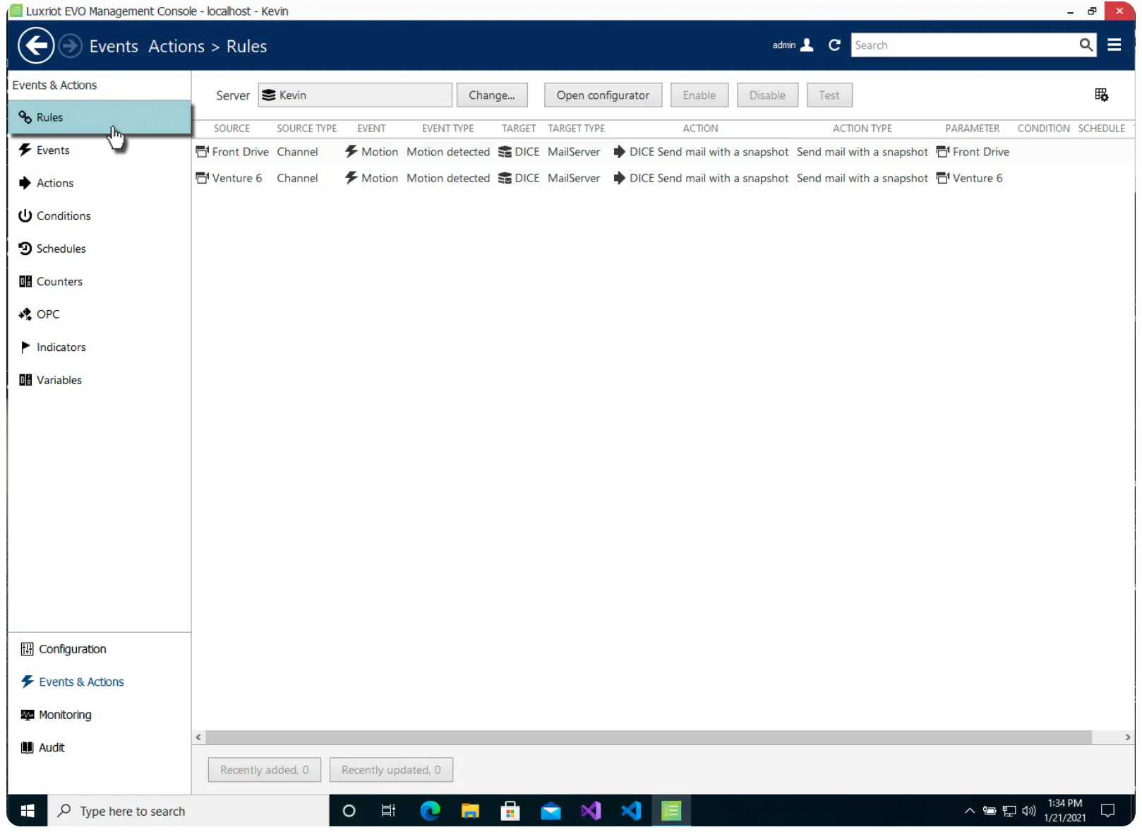Go back using the back arrow button
1142x832 pixels.
35,46
